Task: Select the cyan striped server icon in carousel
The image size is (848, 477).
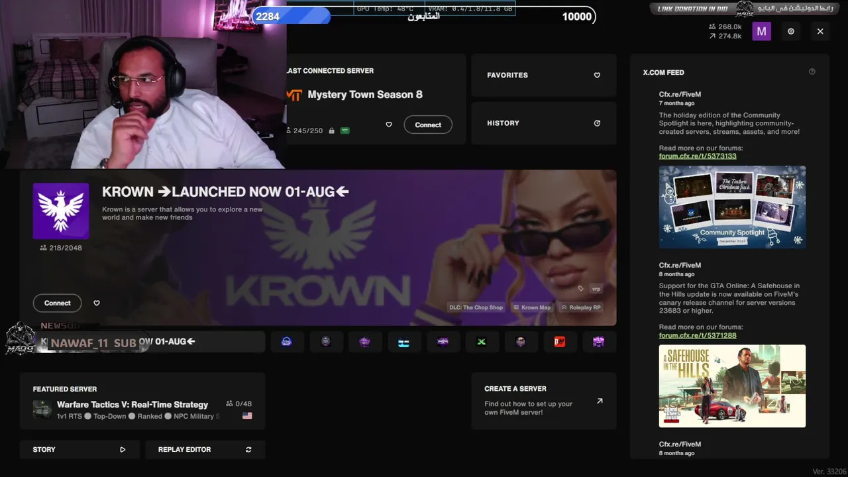Action: point(404,342)
